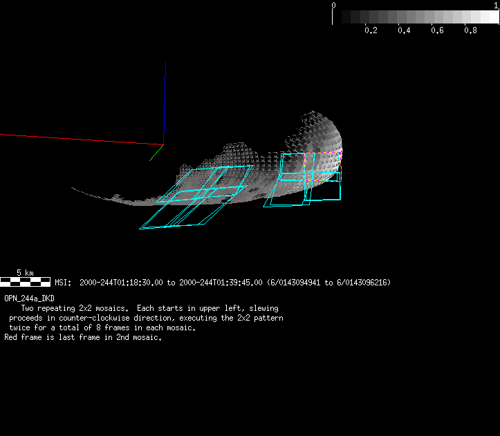Click the maximum value label 1 above color bar
The width and height of the screenshot is (500, 436).
click(x=496, y=5)
